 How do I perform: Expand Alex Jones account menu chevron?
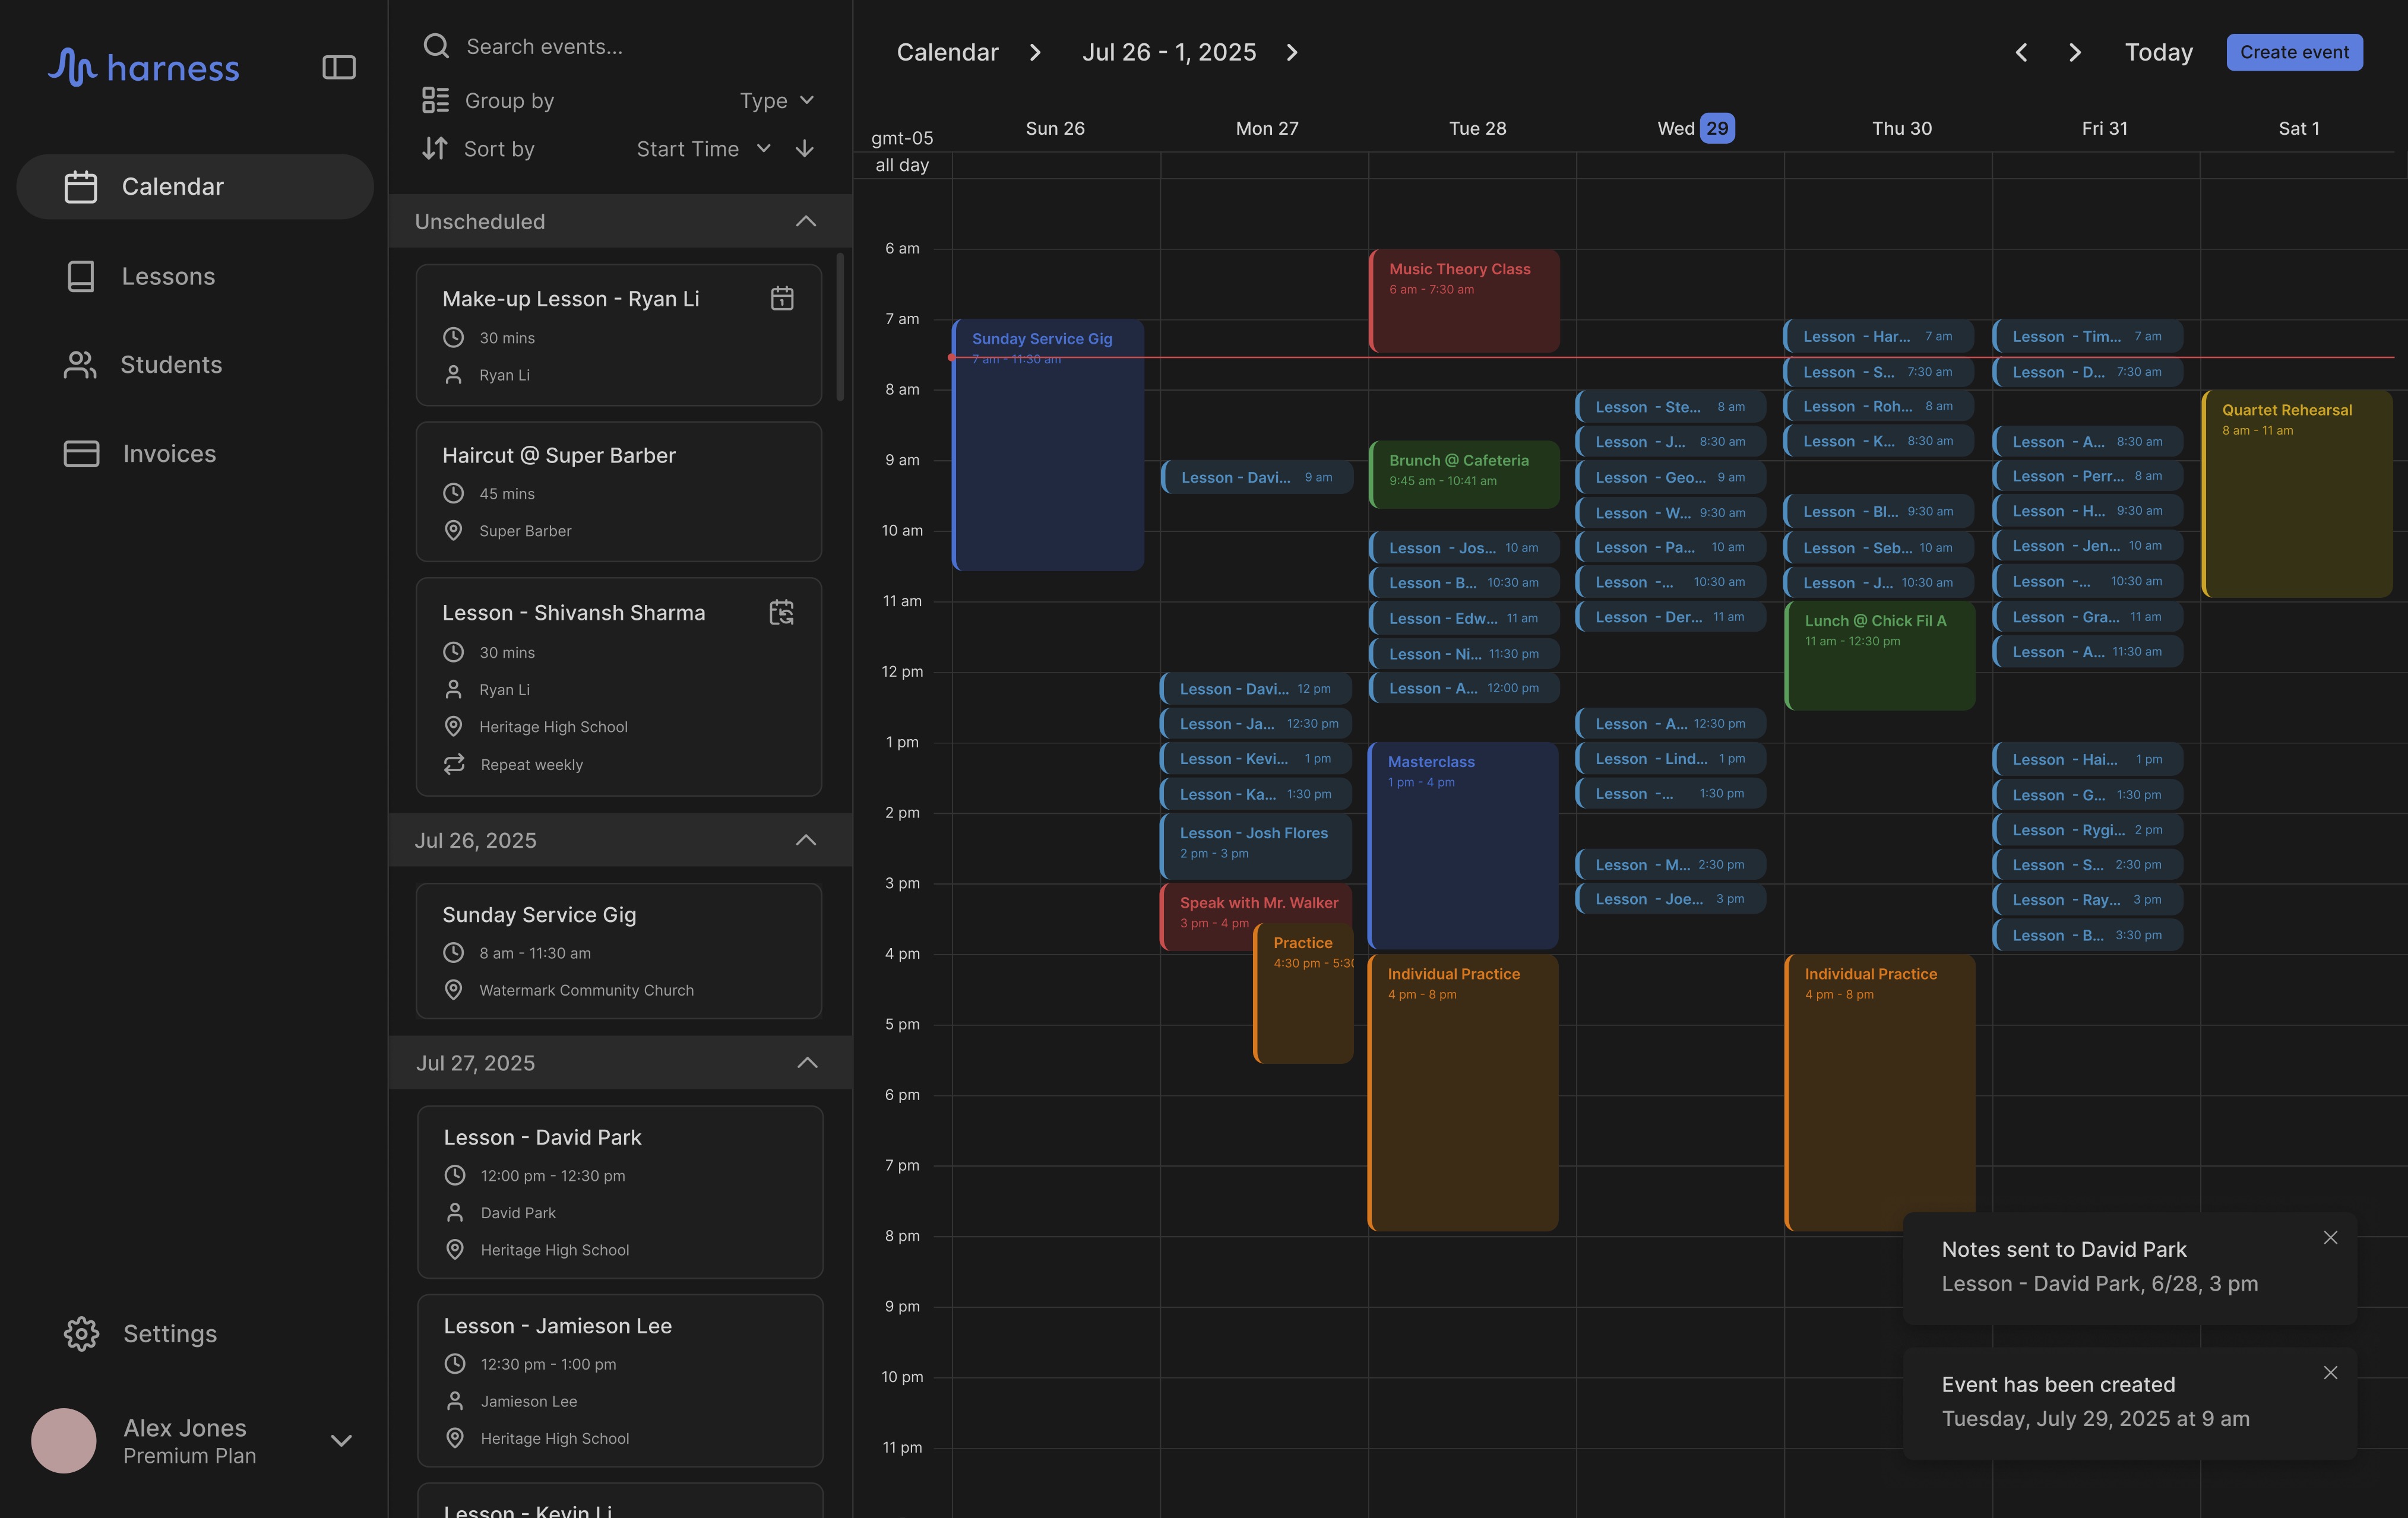[x=341, y=1440]
